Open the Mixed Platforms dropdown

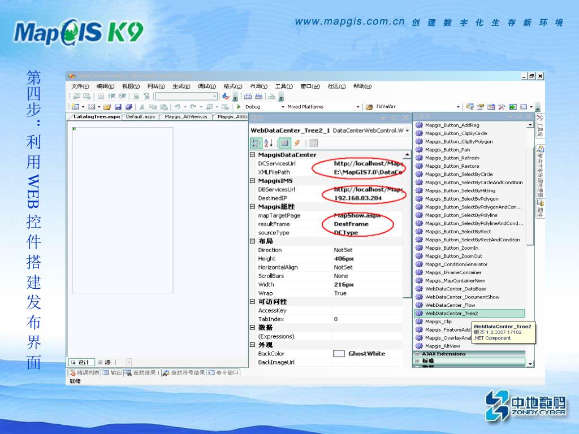click(x=358, y=107)
